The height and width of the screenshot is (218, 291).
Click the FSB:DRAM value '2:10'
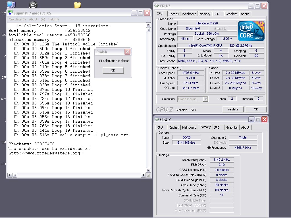pos(222,165)
